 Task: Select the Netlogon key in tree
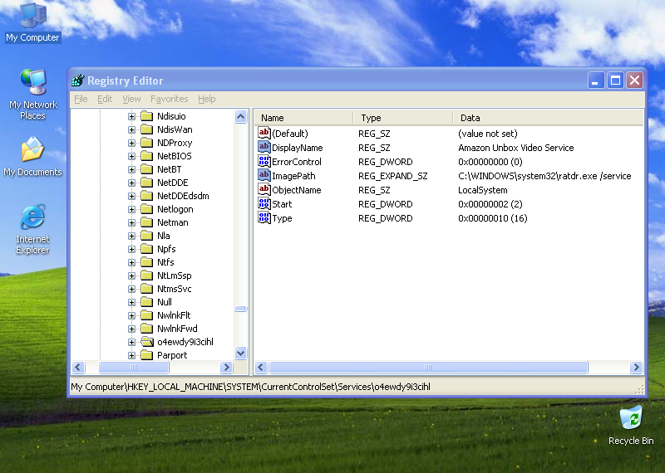[175, 209]
